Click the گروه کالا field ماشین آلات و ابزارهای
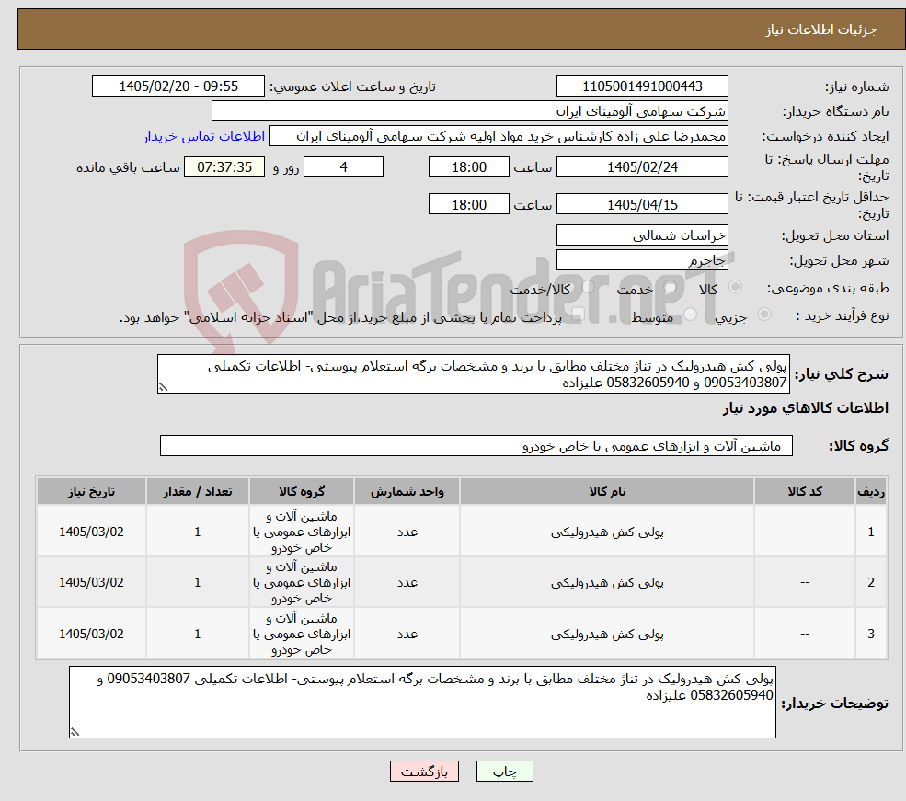The width and height of the screenshot is (906, 801). click(x=476, y=446)
